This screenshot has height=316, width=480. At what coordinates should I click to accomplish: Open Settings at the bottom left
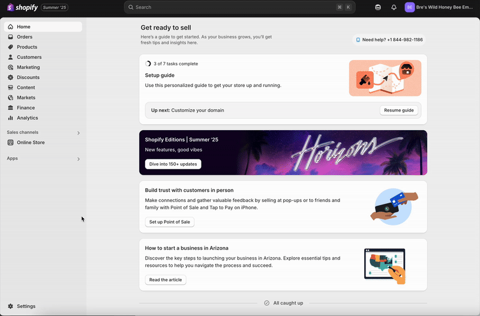tap(26, 306)
